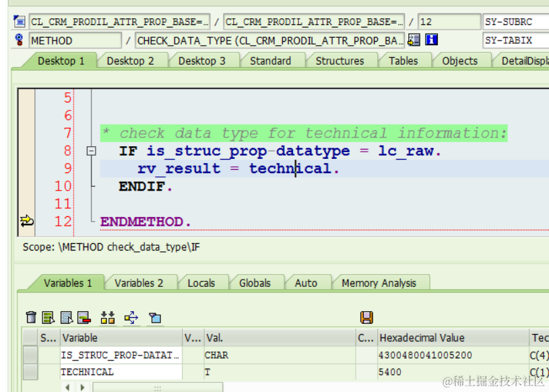The height and width of the screenshot is (392, 549).
Task: Select the Variables 1 tab
Action: click(67, 283)
